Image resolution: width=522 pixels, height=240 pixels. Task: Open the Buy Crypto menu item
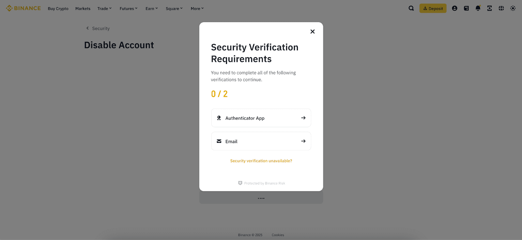click(x=58, y=9)
